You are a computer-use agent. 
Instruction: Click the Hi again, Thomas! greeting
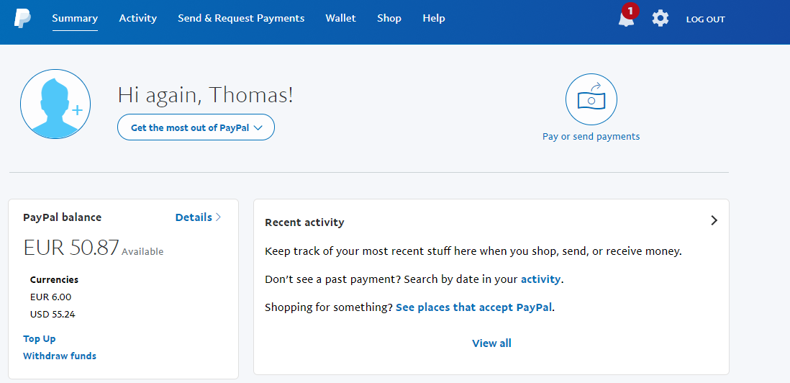coord(206,95)
